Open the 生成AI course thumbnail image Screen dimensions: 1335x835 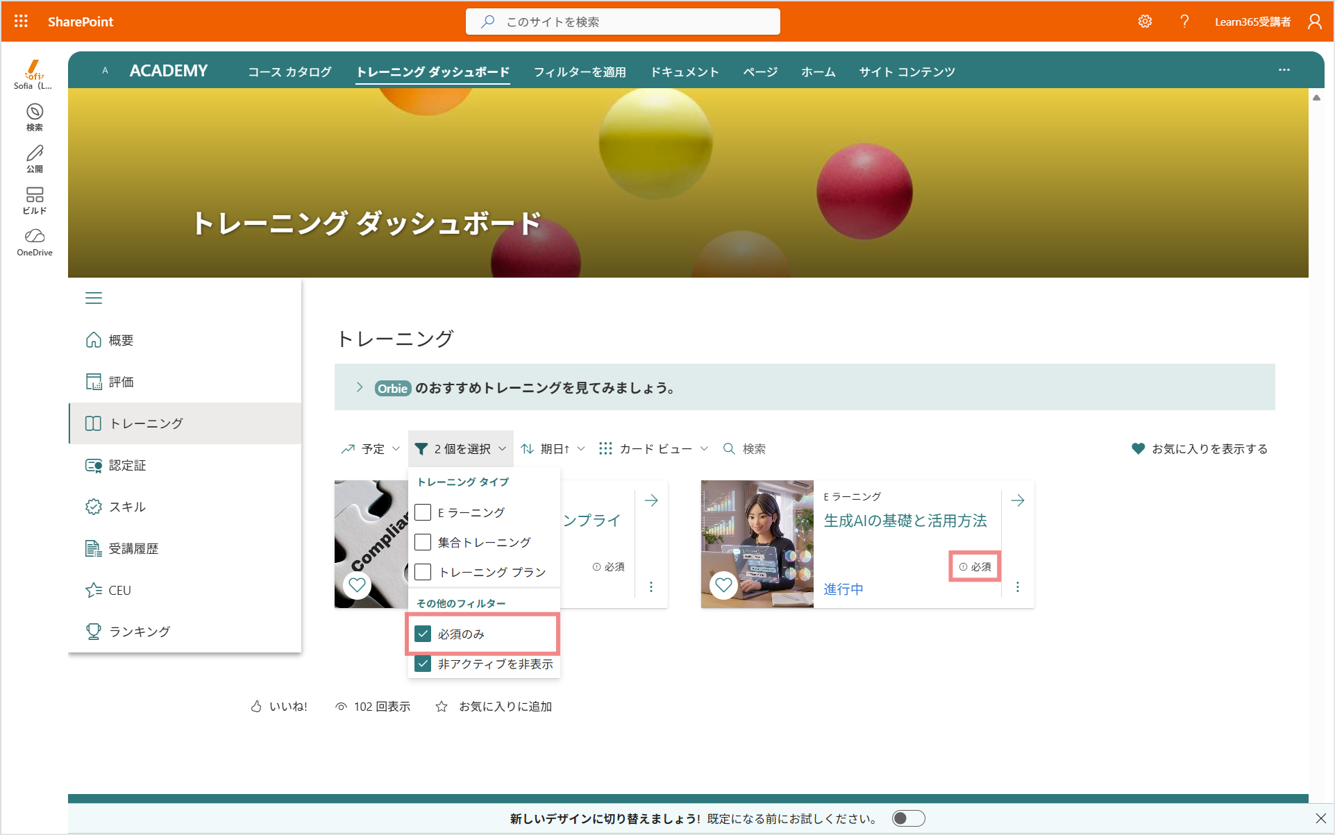(757, 544)
